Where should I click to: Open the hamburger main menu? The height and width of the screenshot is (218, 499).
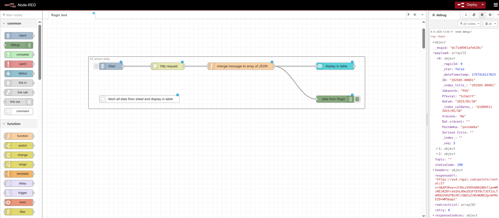pos(496,5)
